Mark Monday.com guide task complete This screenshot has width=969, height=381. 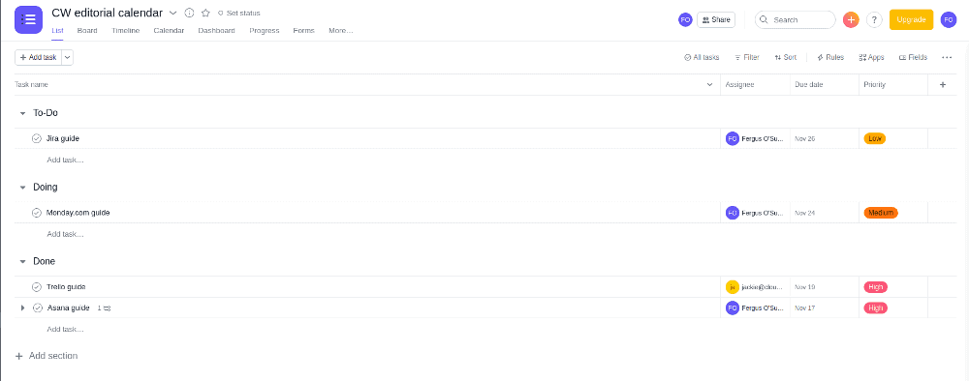coord(37,213)
